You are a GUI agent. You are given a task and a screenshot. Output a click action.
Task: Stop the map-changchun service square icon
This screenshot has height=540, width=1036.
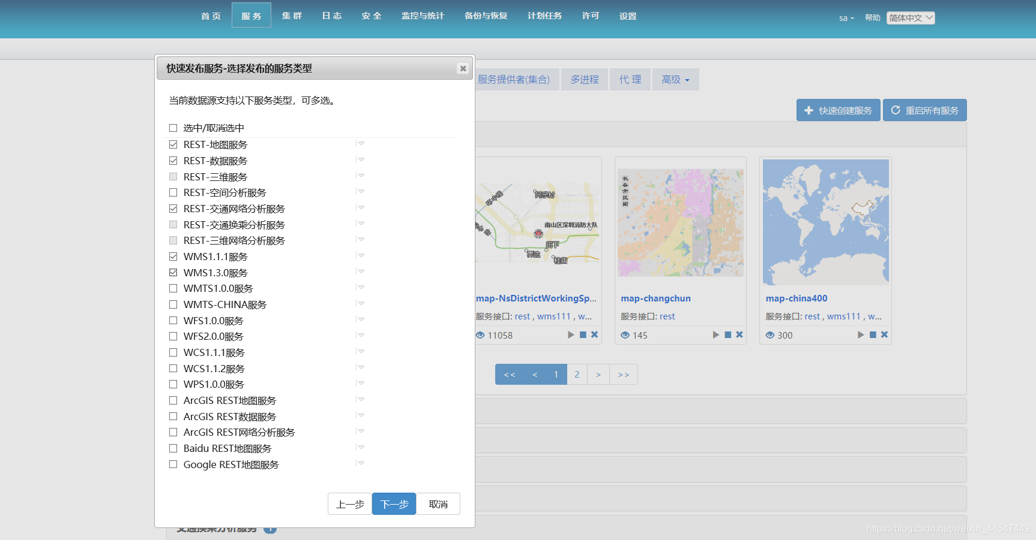(727, 335)
